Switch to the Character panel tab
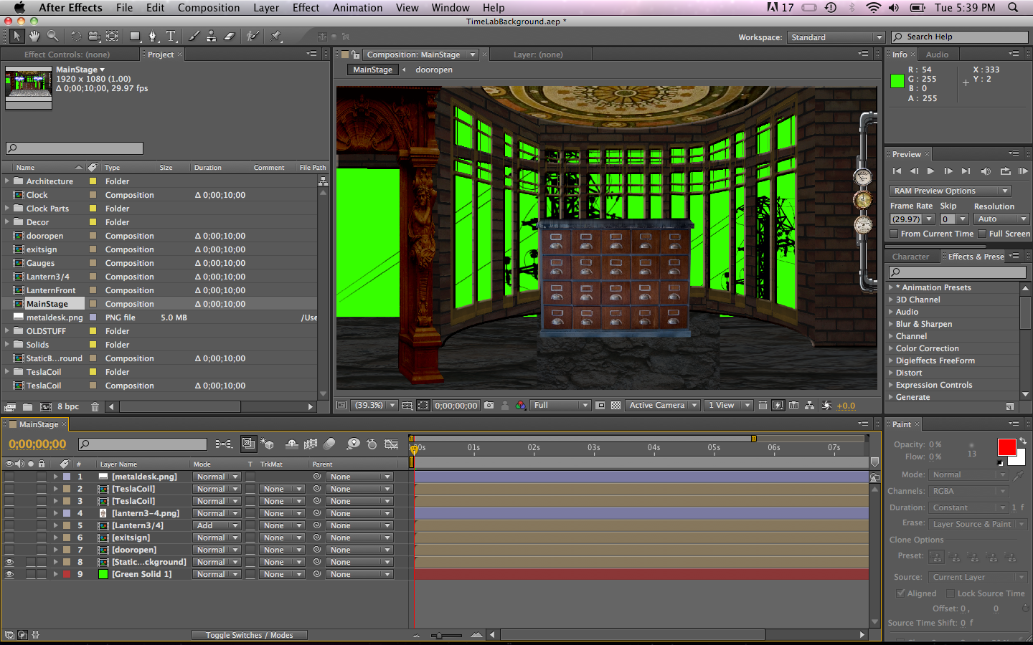The height and width of the screenshot is (645, 1033). tap(910, 257)
